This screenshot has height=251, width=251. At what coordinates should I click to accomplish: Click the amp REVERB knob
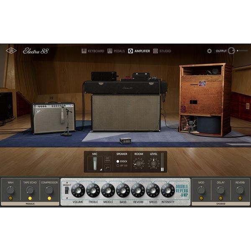[x=138, y=190]
